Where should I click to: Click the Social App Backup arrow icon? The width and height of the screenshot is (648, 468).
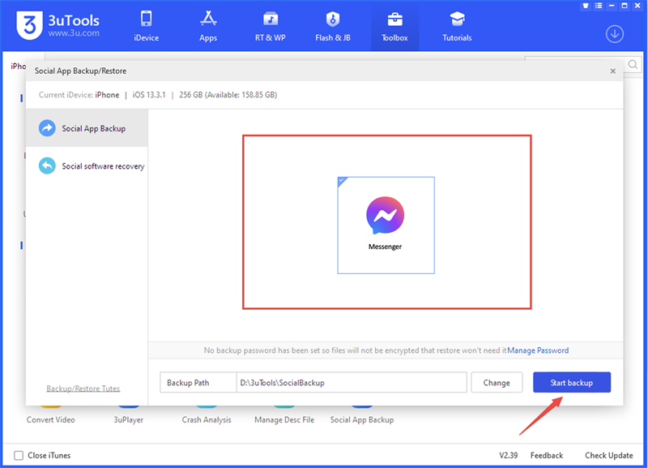[47, 128]
